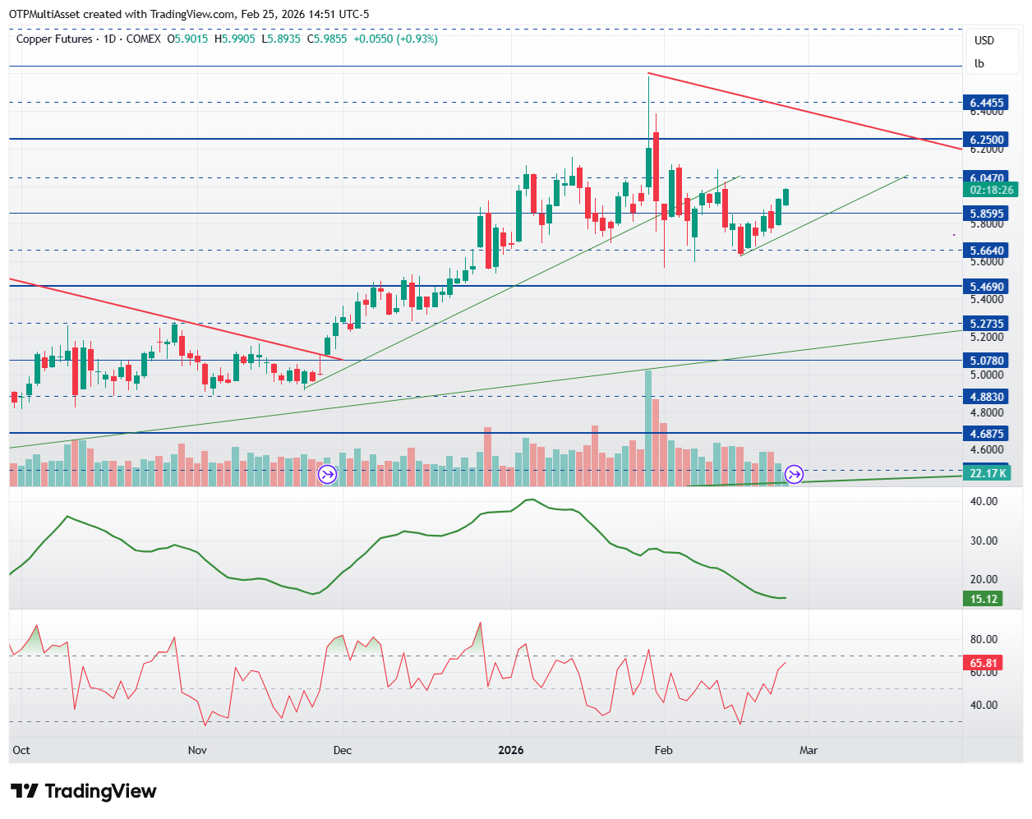Viewport: 1032px width, 819px height.
Task: Open the lb unit selector
Action: [x=979, y=63]
